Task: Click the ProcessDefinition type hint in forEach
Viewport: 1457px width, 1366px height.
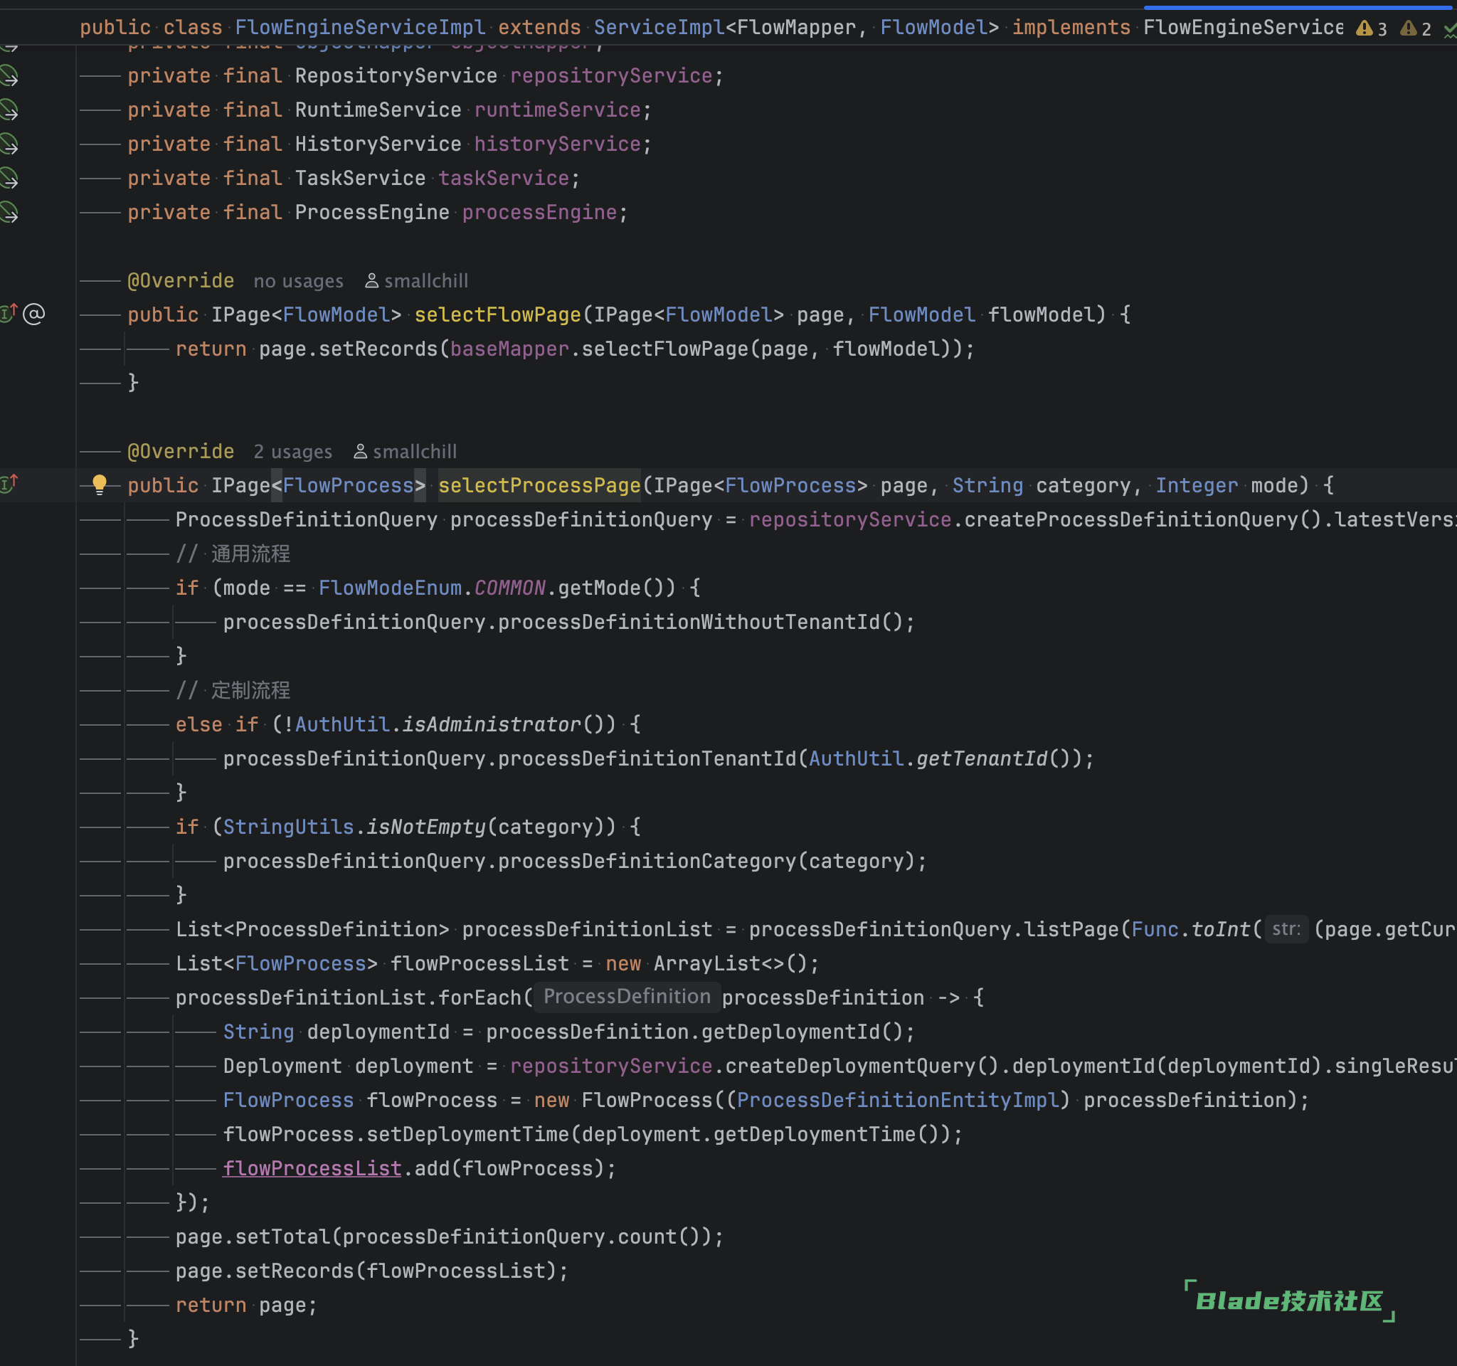Action: [x=627, y=997]
